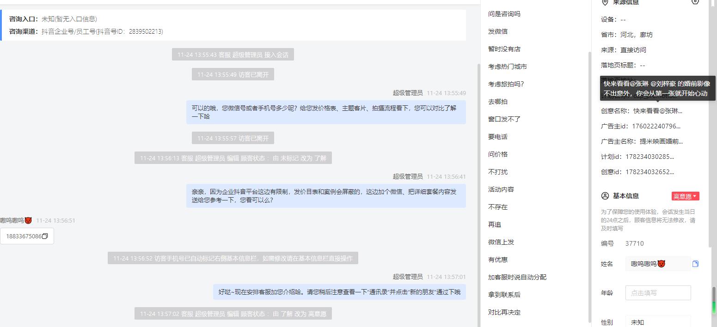This screenshot has width=717, height=327.
Task: Select quick reply 考虑旅拍吗?
Action: pos(506,84)
